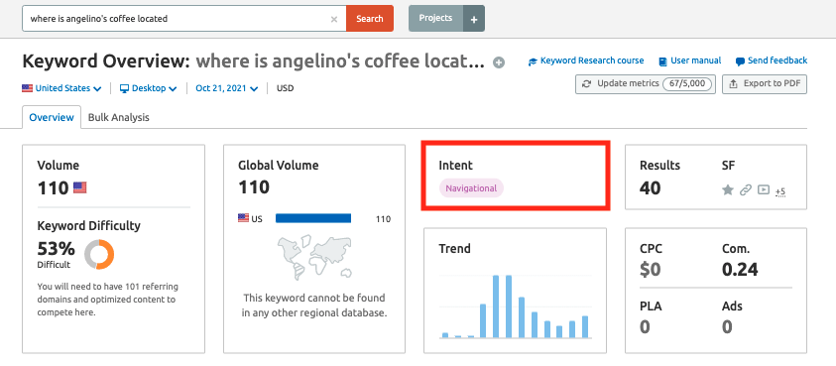This screenshot has width=836, height=366.
Task: Open the Keyword Research course link
Action: (586, 61)
